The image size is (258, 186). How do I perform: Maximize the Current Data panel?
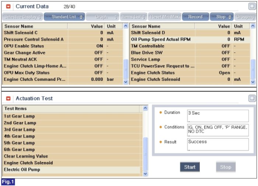click(252, 6)
